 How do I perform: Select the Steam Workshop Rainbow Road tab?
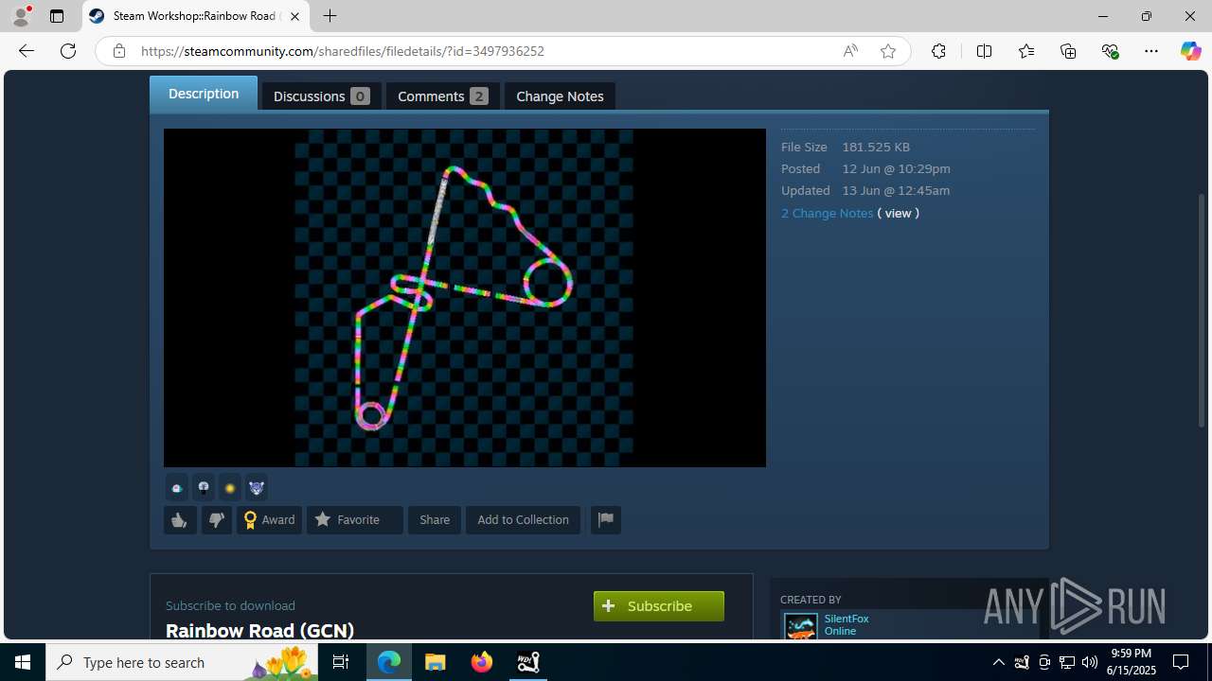point(196,16)
